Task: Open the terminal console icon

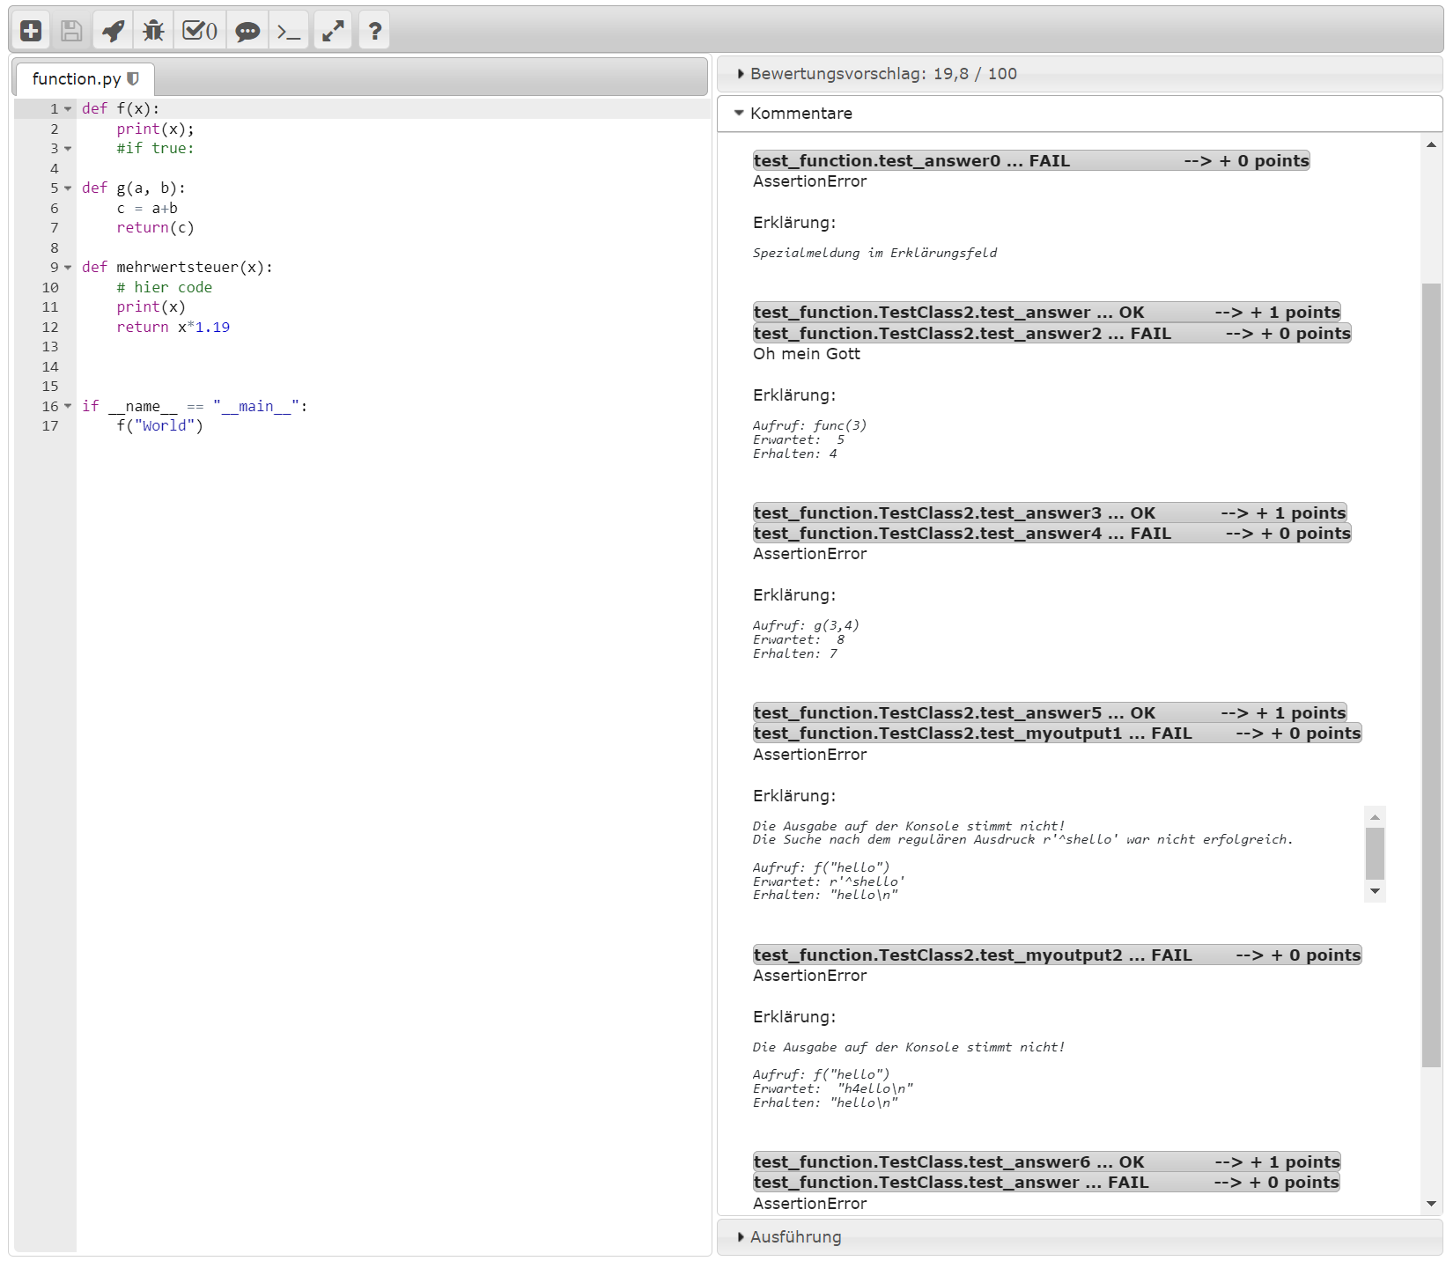Action: click(x=289, y=31)
